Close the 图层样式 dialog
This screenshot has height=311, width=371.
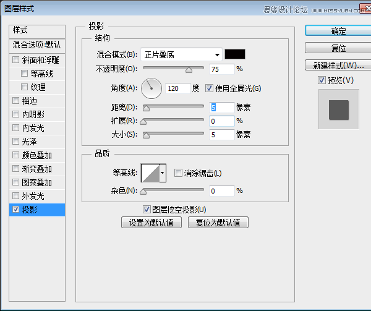pos(365,8)
